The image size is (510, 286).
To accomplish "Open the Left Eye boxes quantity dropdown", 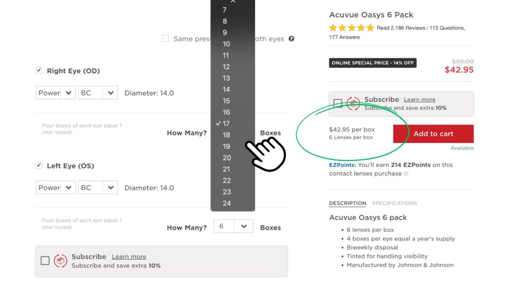I will point(233,226).
